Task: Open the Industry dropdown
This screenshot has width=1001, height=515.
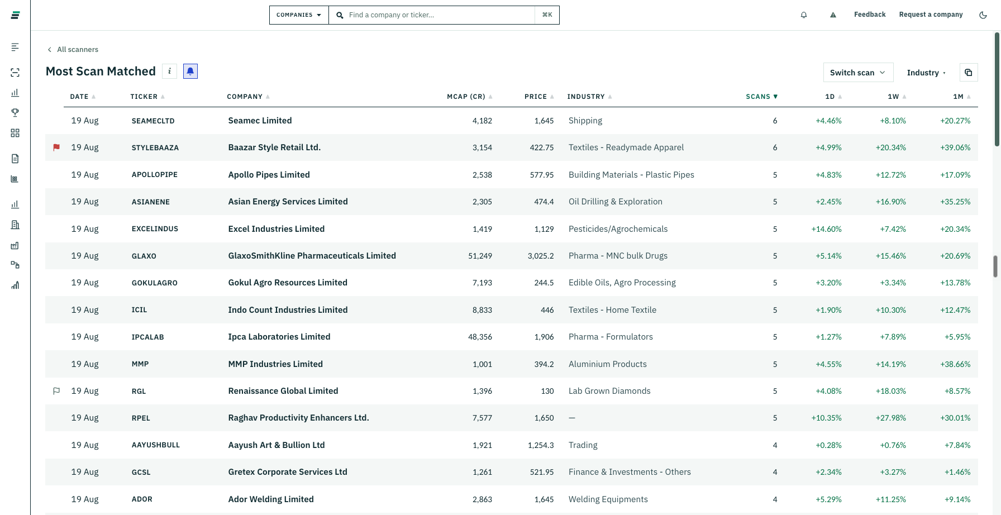Action: [x=926, y=73]
